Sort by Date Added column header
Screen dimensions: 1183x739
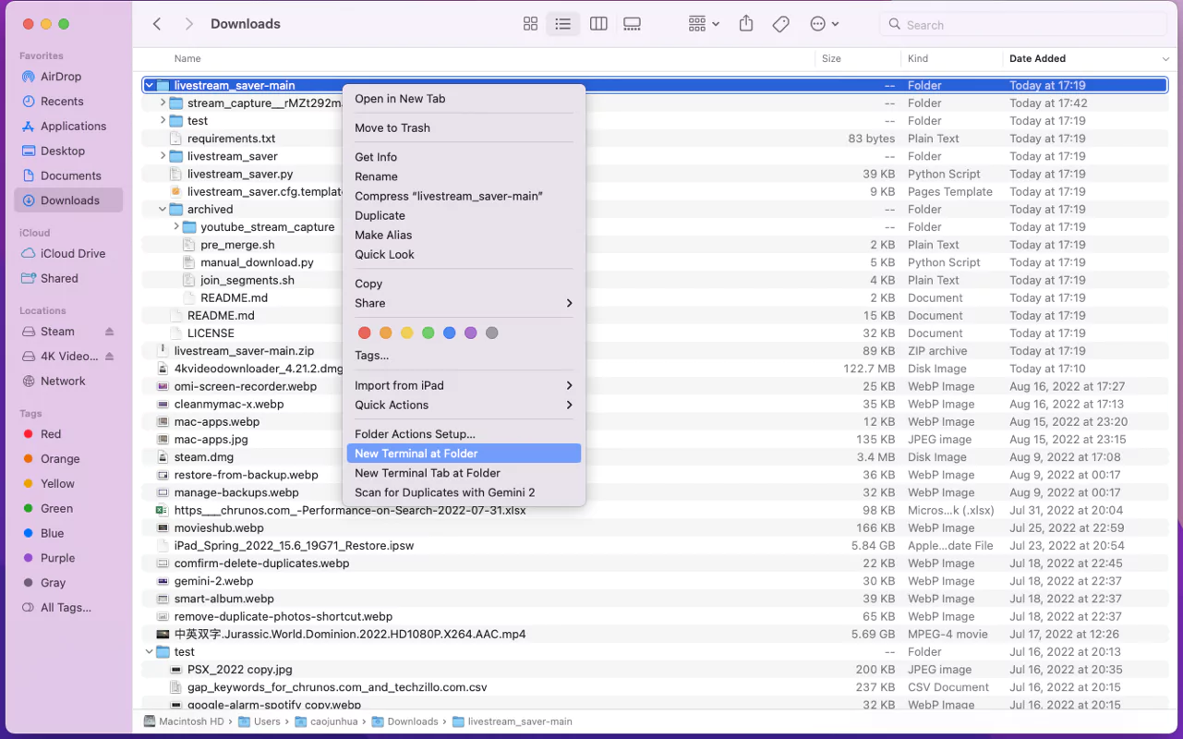1037,58
